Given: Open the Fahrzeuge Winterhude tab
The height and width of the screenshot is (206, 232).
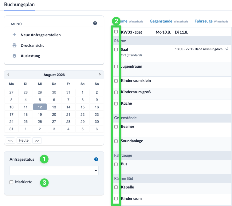Looking at the screenshot, I should (211, 21).
